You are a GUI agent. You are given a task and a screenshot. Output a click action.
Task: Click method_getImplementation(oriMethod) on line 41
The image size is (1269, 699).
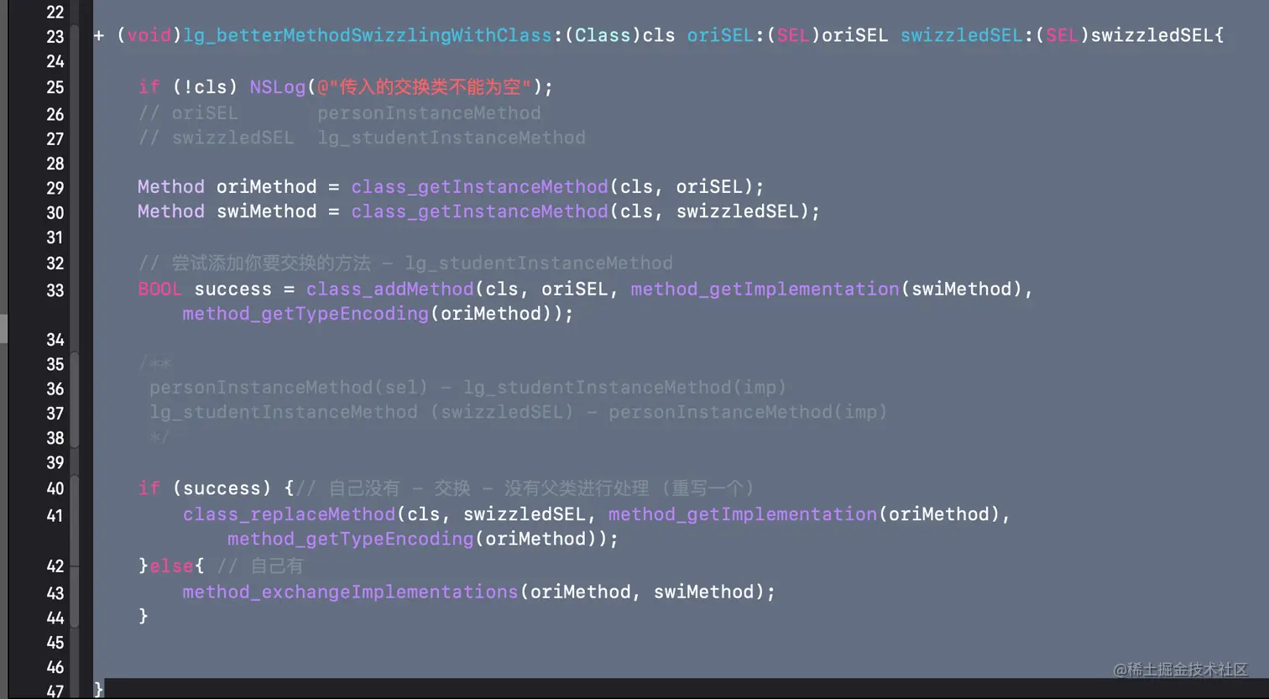(804, 514)
